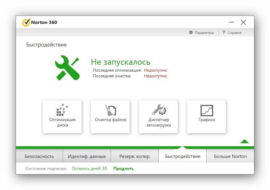Select the Быстродействие tab
The height and width of the screenshot is (190, 270).
click(183, 156)
